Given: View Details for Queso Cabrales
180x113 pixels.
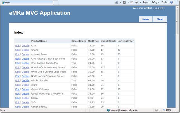Looking at the screenshot, I should point(25,89).
